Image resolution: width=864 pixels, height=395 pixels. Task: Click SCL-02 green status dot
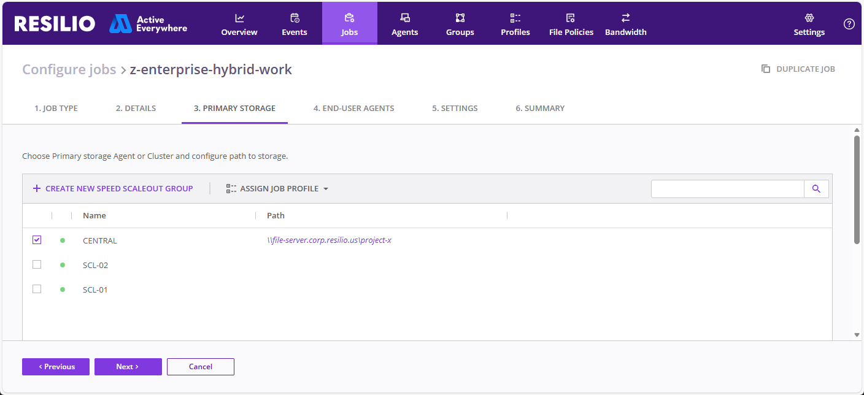[63, 265]
